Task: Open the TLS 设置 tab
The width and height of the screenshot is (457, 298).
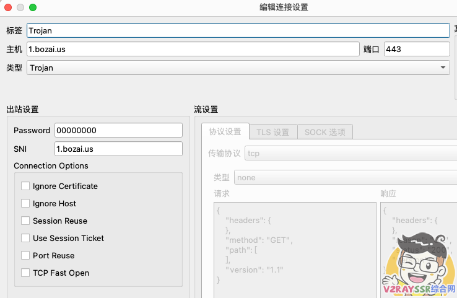Action: coord(273,132)
